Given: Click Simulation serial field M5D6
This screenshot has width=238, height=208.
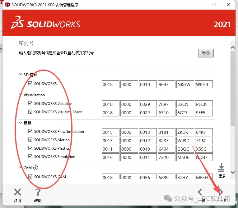Looking at the screenshot, I should (185, 157).
